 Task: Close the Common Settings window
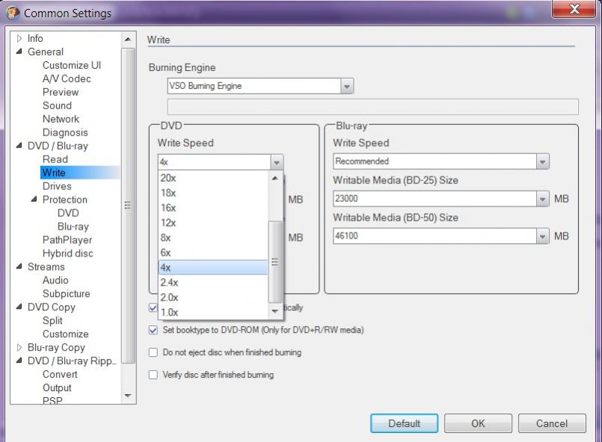(574, 9)
